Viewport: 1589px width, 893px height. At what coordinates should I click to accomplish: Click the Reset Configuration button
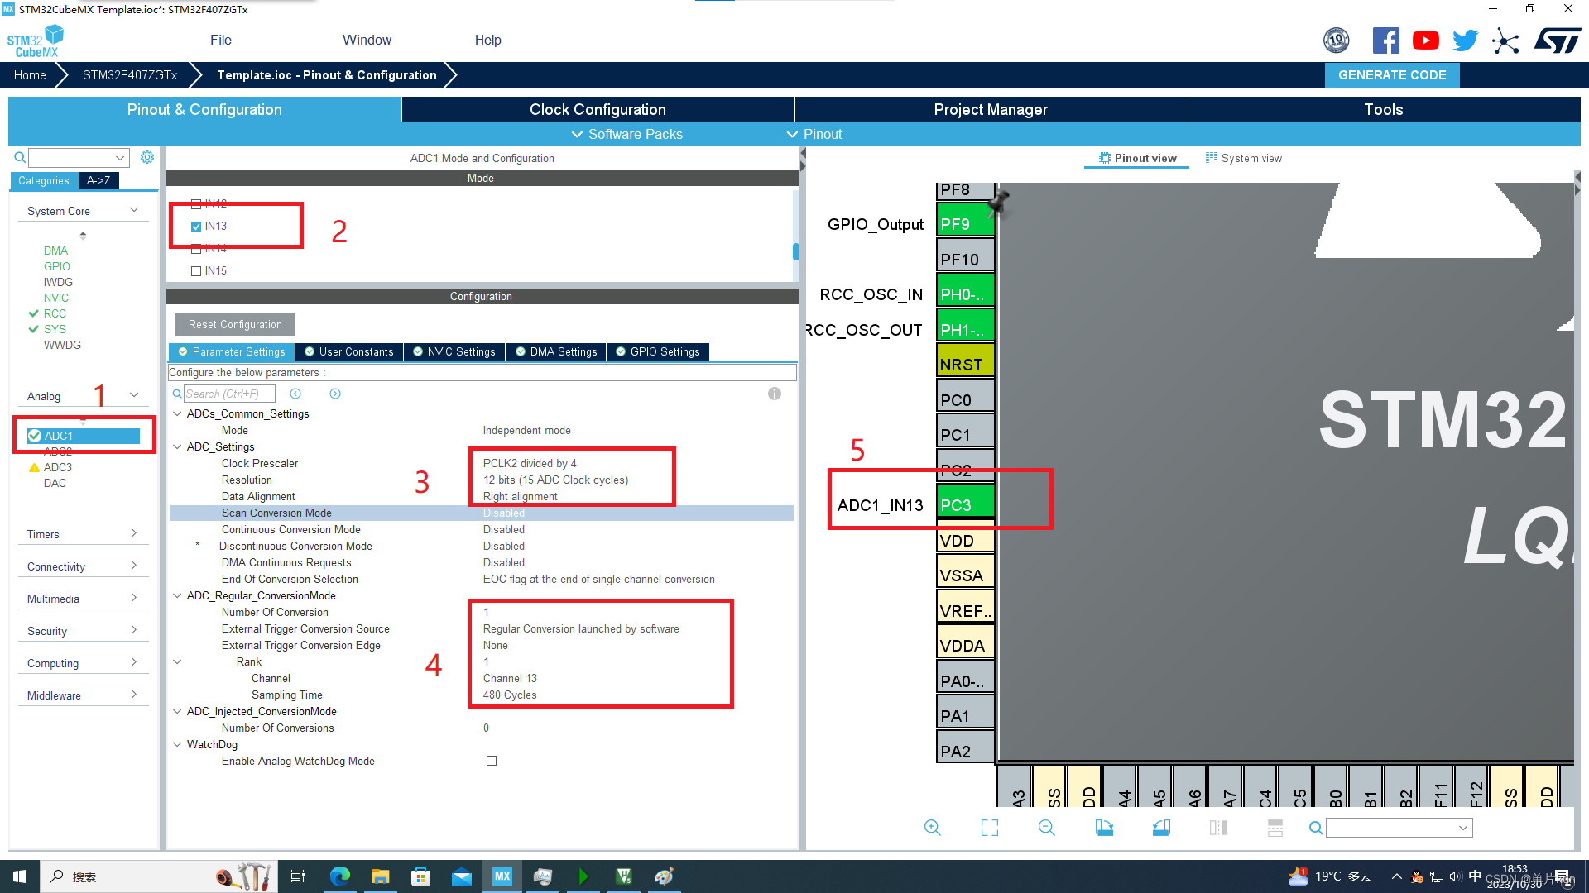pos(235,324)
